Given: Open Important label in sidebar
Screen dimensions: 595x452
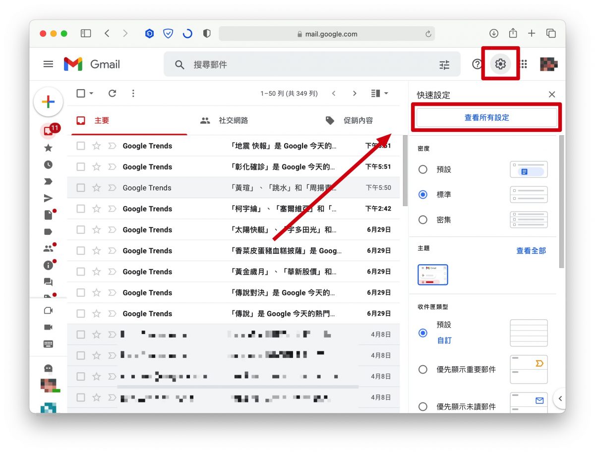Looking at the screenshot, I should 48,181.
